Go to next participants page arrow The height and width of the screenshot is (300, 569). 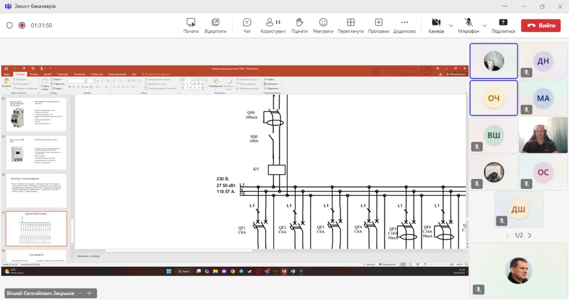coord(530,236)
